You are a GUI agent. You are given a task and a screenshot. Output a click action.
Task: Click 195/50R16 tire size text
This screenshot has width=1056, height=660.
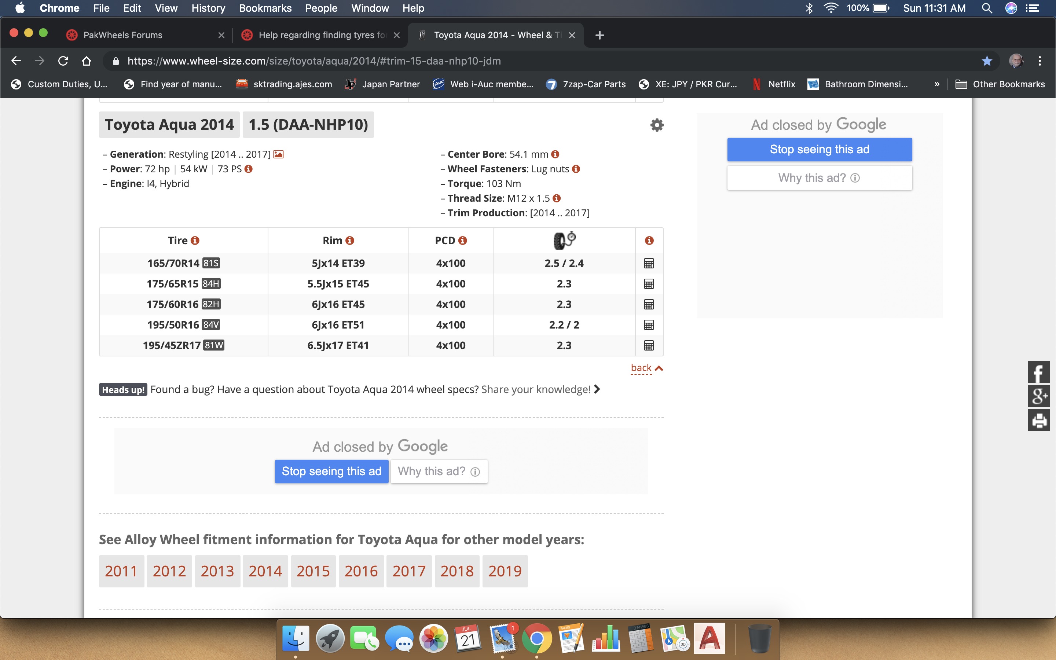(173, 325)
